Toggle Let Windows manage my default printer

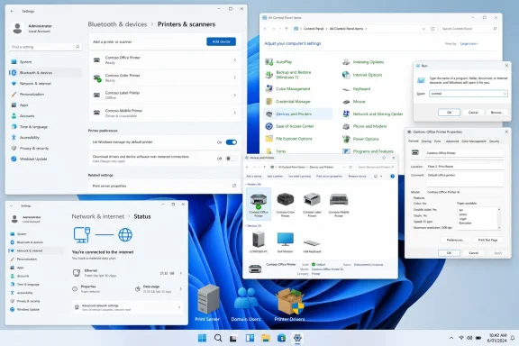(x=232, y=142)
